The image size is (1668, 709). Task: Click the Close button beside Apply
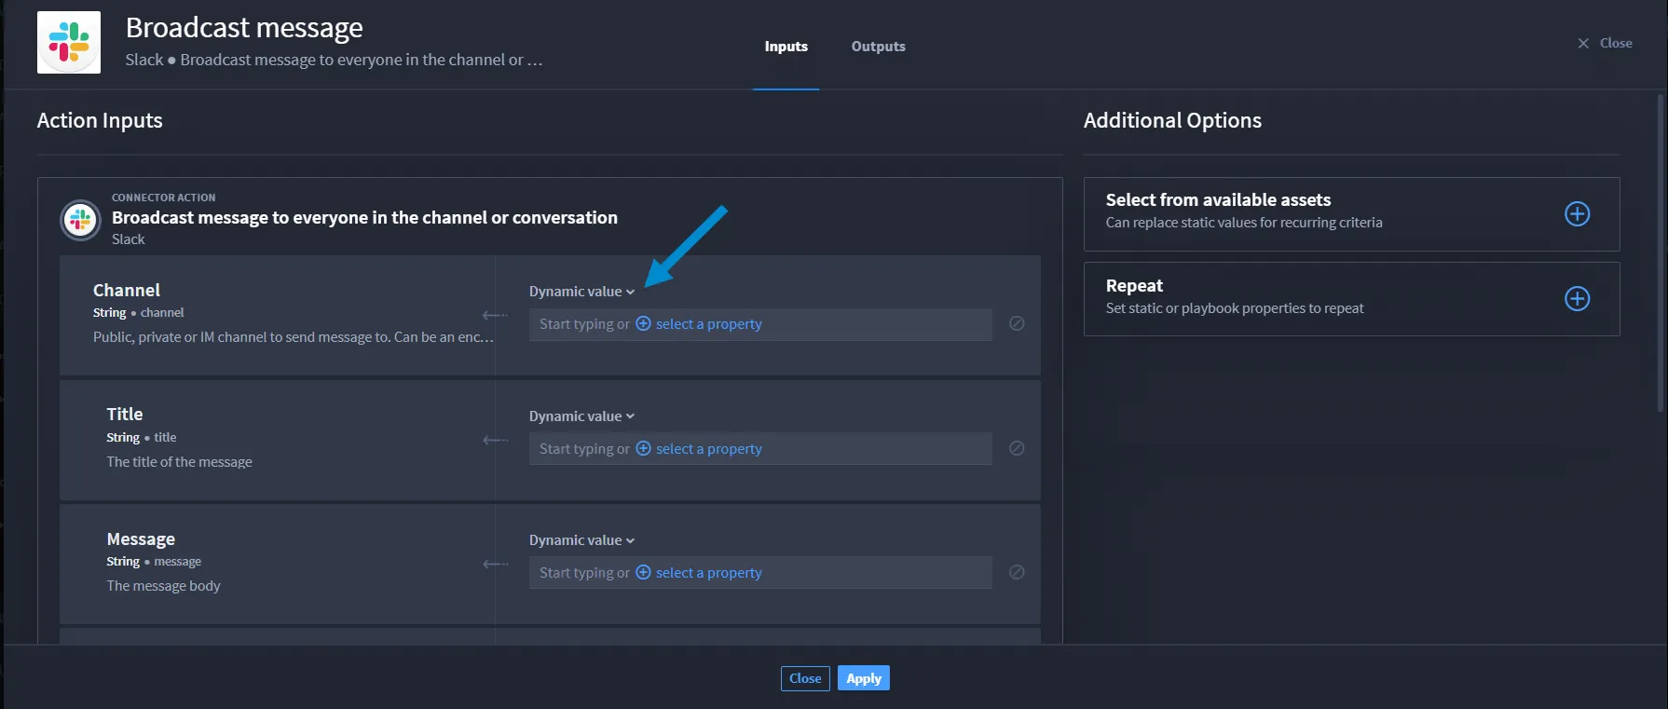pos(805,678)
